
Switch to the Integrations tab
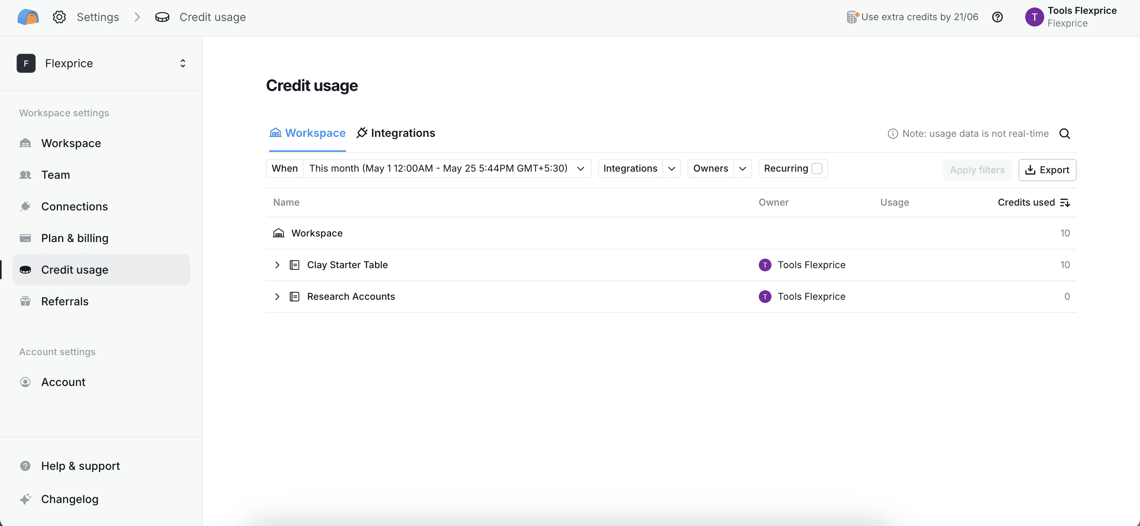pyautogui.click(x=396, y=133)
